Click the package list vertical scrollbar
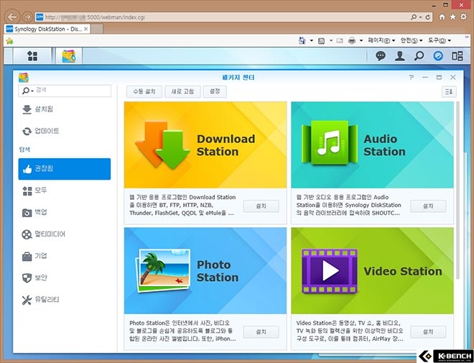The image size is (474, 363). 457,190
